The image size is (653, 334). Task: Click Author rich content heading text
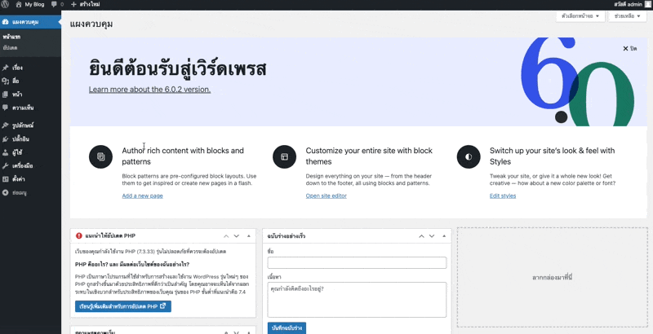pos(183,156)
